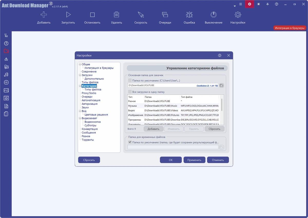The height and width of the screenshot is (218, 308).
Task: Click the help icon in the Настройки dialog header
Action: (220, 55)
